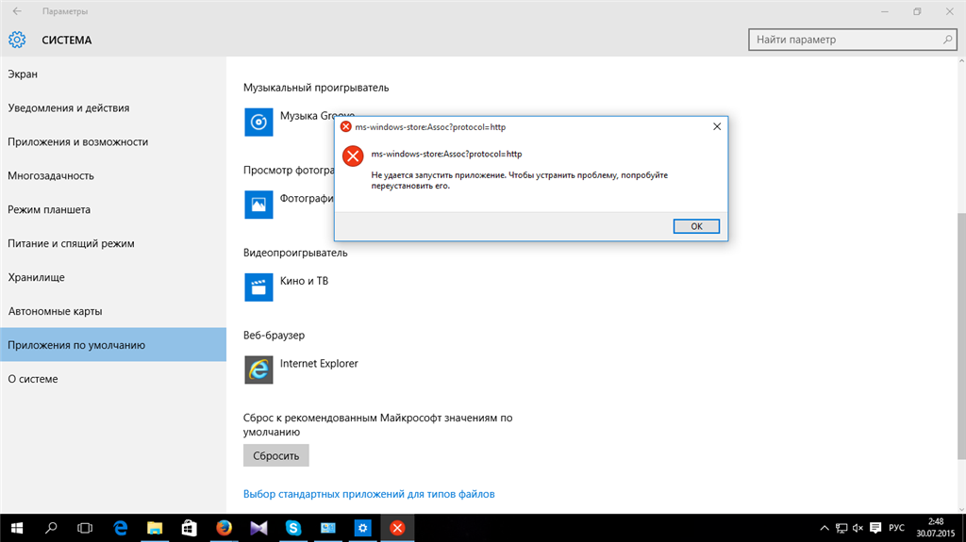Close the ms-windows-store error dialog

click(x=717, y=126)
